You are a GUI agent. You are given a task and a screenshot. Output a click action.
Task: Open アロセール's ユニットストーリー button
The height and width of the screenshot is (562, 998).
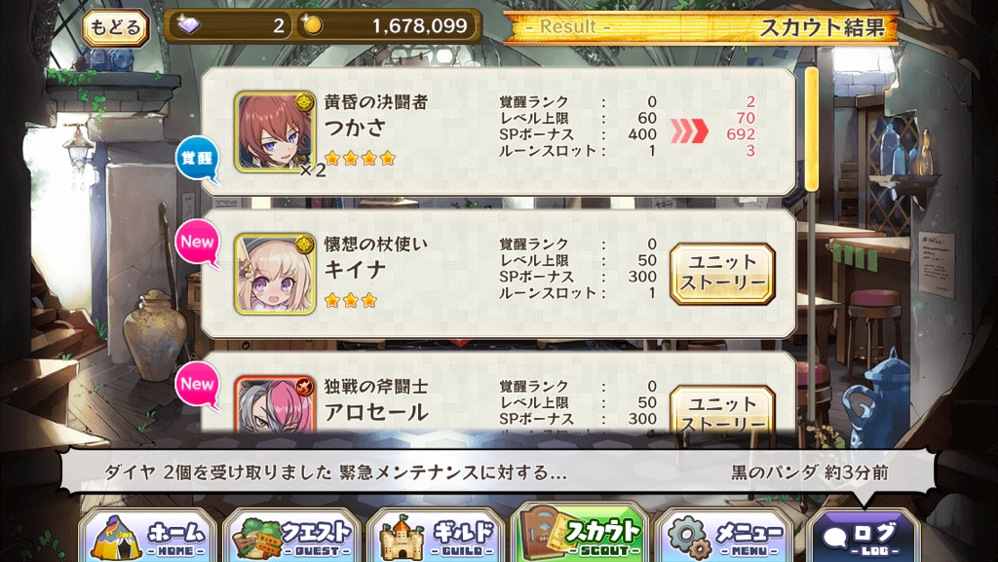tap(722, 409)
